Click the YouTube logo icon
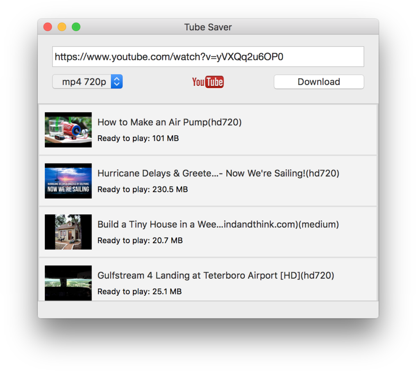The width and height of the screenshot is (416, 371). coord(208,82)
